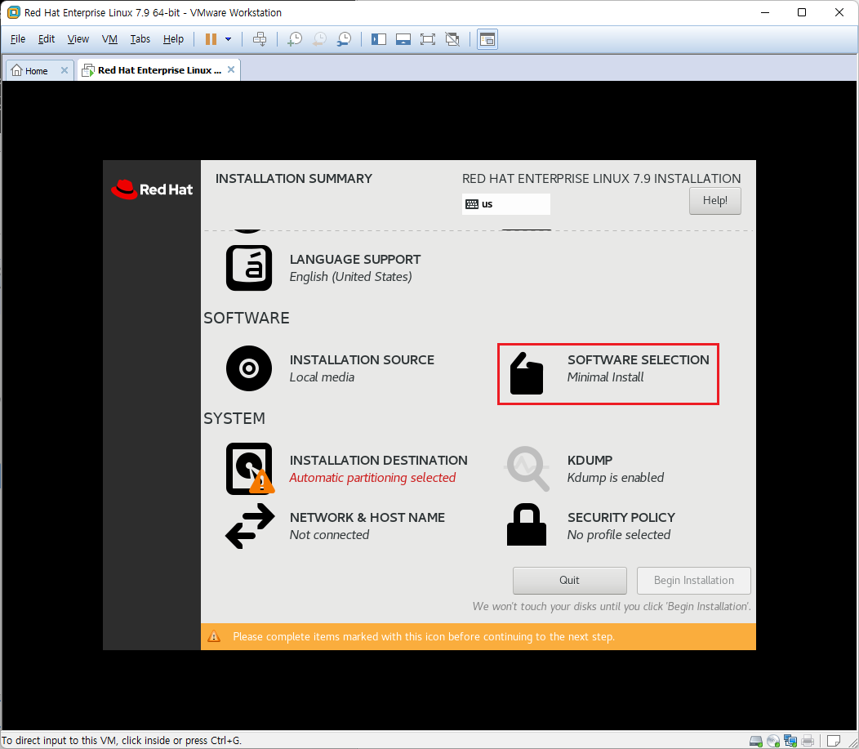Click the hard disk status bar icon
Image resolution: width=859 pixels, height=749 pixels.
756,742
